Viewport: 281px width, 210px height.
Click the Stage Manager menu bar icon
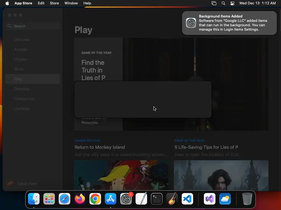[214, 3]
